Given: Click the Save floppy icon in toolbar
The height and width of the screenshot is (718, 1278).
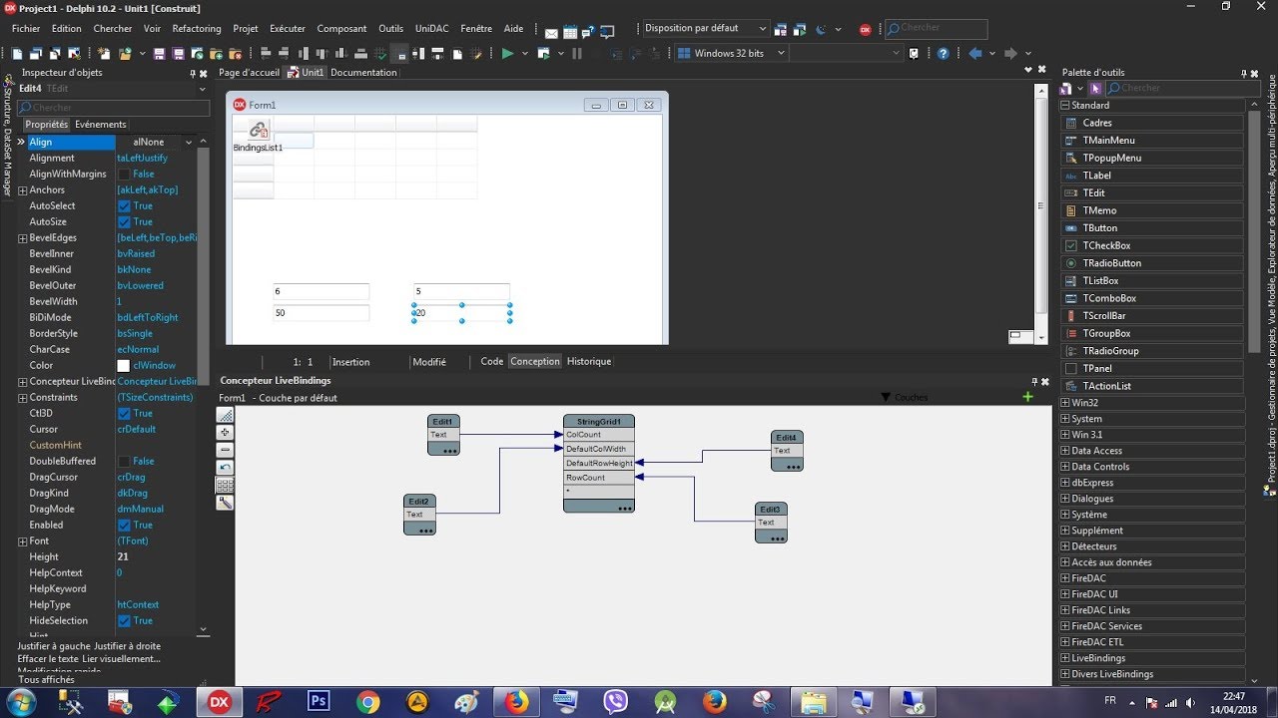Looking at the screenshot, I should point(161,54).
